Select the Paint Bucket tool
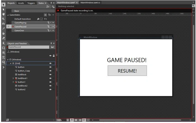Image resolution: width=196 pixels, height=123 pixels. point(3,33)
